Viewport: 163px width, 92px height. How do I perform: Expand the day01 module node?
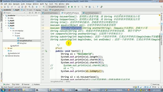pos(6,20)
